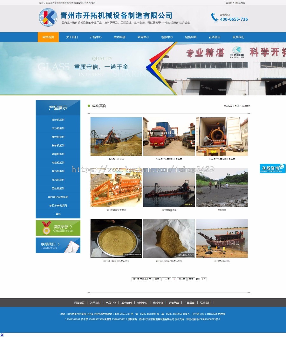Click 成功案例 in footer navigation

(x=126, y=303)
